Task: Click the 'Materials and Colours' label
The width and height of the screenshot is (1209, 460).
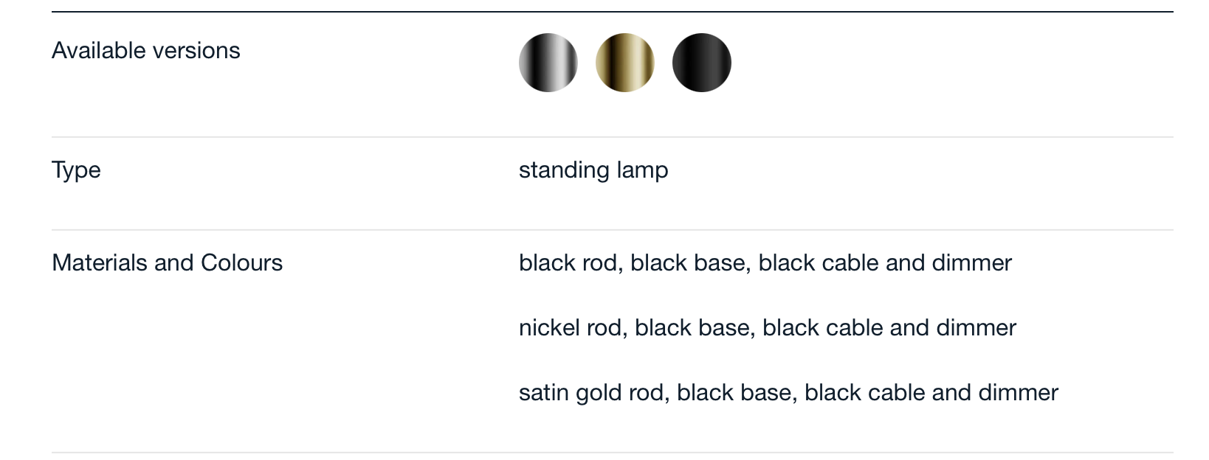Action: (168, 263)
